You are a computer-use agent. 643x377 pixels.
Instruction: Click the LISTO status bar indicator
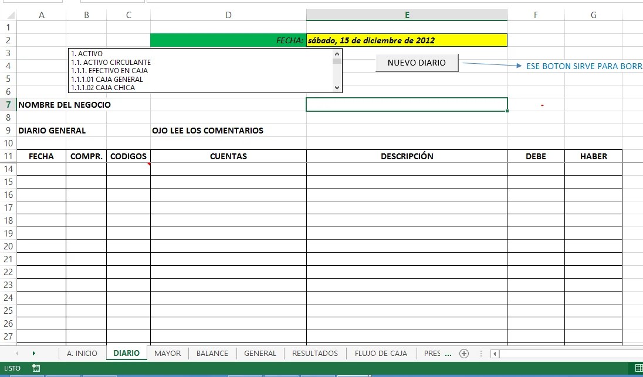click(x=12, y=368)
